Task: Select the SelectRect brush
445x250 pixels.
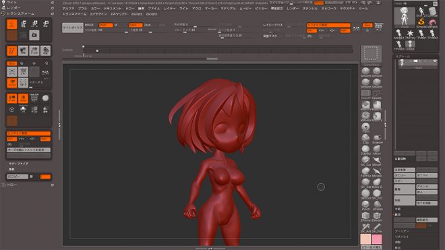Action: pyautogui.click(x=365, y=94)
